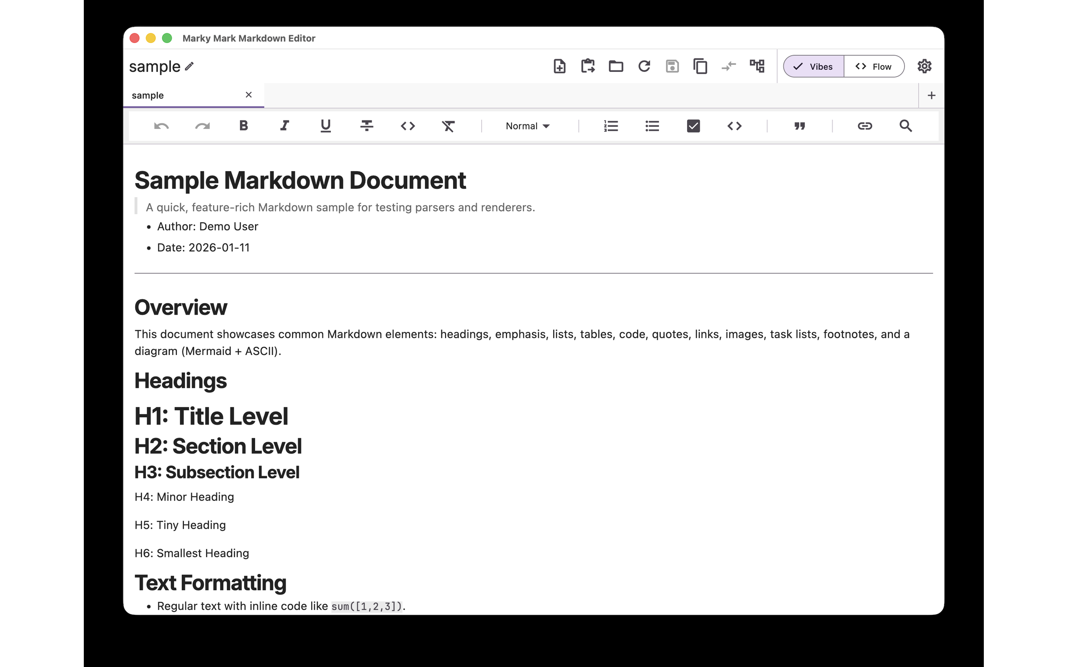Viewport: 1068px width, 667px height.
Task: Click the Headings section title
Action: pyautogui.click(x=181, y=381)
